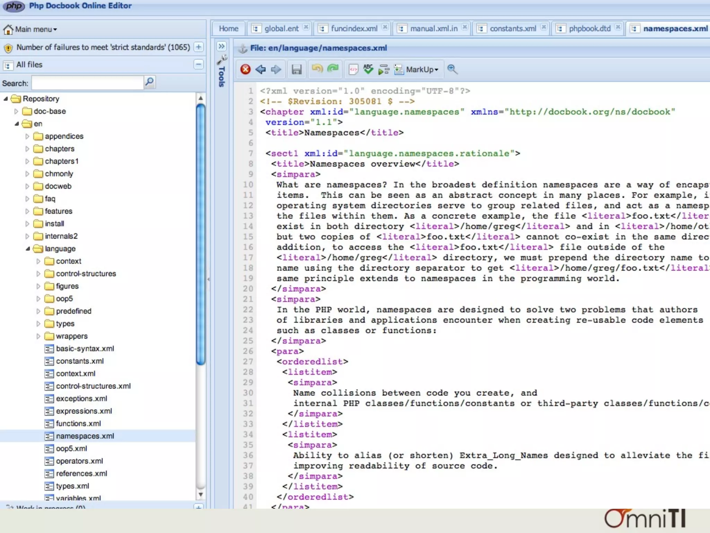Click the magnifier zoom icon in toolbar
The width and height of the screenshot is (710, 533).
(x=452, y=69)
